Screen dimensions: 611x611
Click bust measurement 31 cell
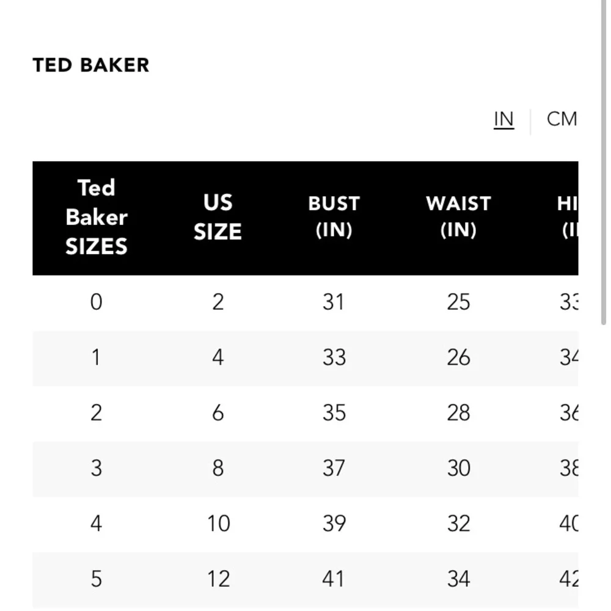click(x=334, y=302)
